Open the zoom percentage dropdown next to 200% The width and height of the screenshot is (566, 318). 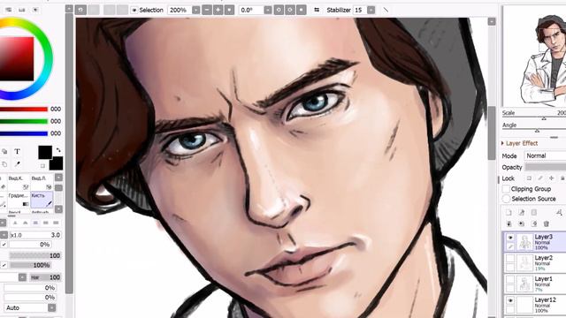point(196,10)
